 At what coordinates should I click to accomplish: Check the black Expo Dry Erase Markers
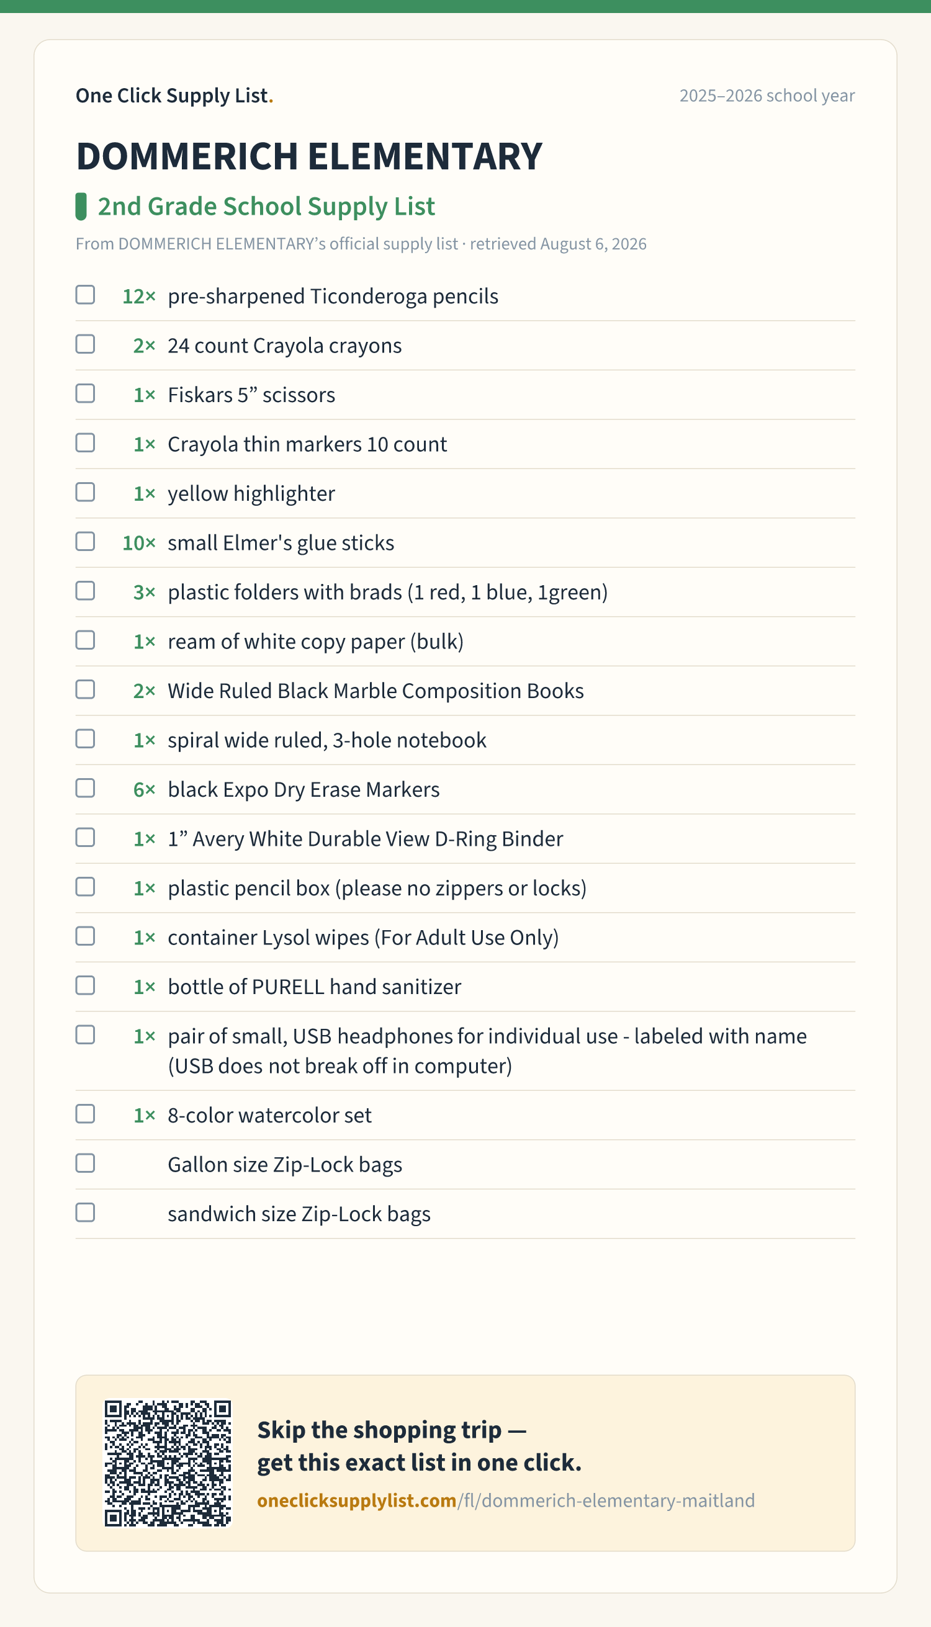(85, 787)
